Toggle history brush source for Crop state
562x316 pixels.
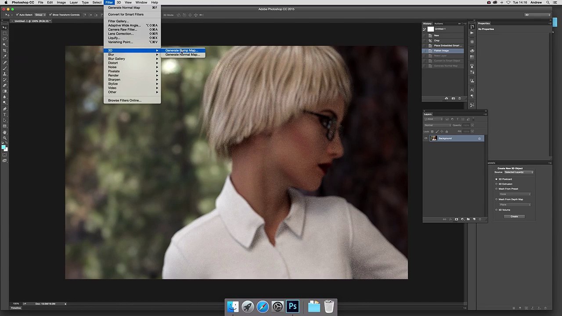(424, 40)
